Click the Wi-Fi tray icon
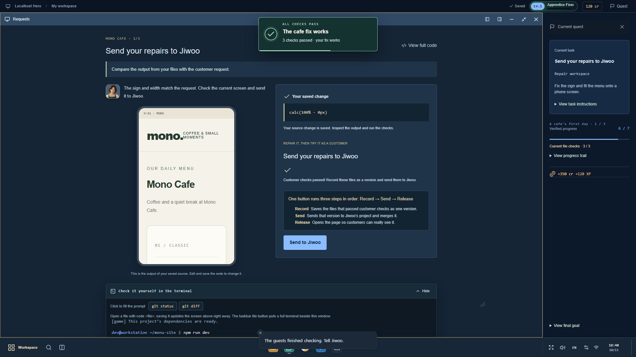The height and width of the screenshot is (357, 636). coord(596,347)
